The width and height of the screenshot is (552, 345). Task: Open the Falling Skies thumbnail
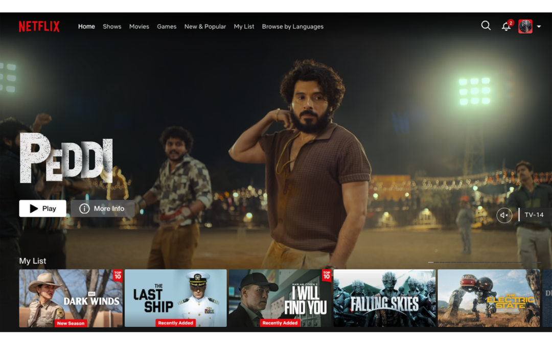point(384,298)
